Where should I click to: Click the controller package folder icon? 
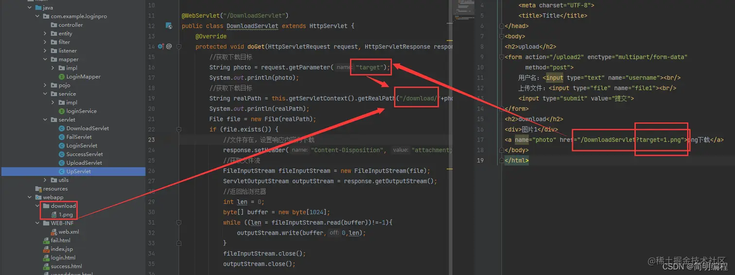[54, 25]
